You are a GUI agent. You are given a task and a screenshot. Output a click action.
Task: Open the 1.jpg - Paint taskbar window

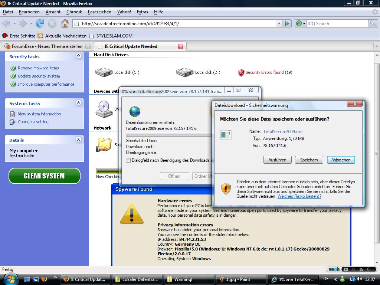pos(241,279)
